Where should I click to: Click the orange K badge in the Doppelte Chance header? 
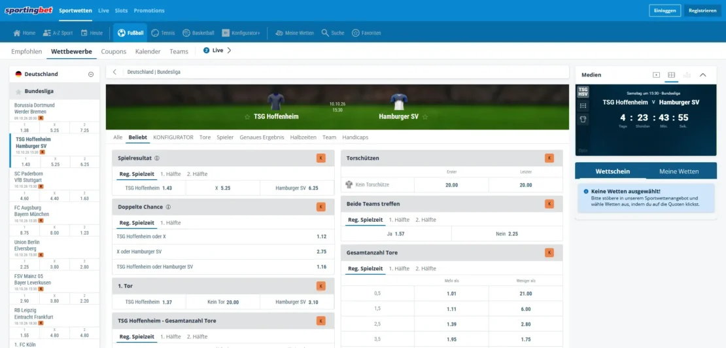(x=321, y=207)
